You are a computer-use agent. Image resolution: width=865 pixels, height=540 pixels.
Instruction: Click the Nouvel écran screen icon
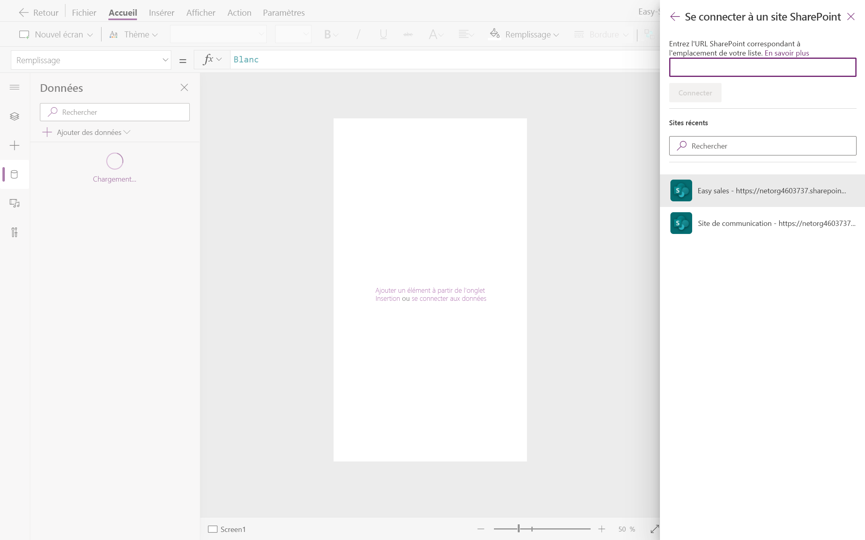(24, 35)
